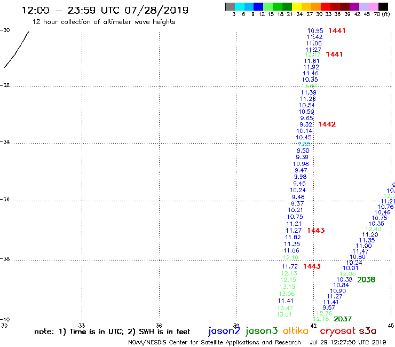Click the green 13.47 wave height value
This screenshot has width=395, height=347.
(x=285, y=308)
